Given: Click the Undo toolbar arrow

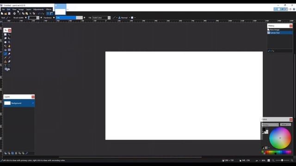Looking at the screenshot, I should [39, 13].
